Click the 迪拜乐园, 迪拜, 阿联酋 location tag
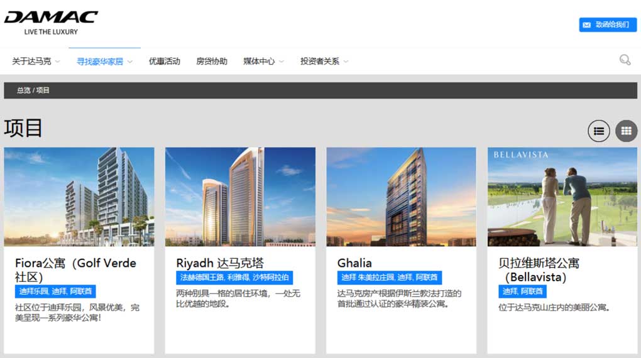The width and height of the screenshot is (641, 358). point(55,291)
